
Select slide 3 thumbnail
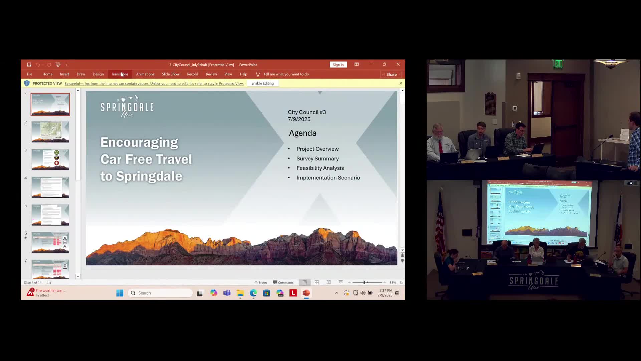click(x=50, y=160)
